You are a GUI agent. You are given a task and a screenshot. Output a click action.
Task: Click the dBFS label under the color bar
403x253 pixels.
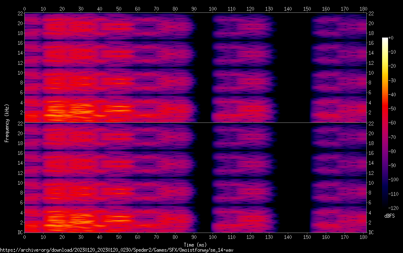[x=389, y=216]
